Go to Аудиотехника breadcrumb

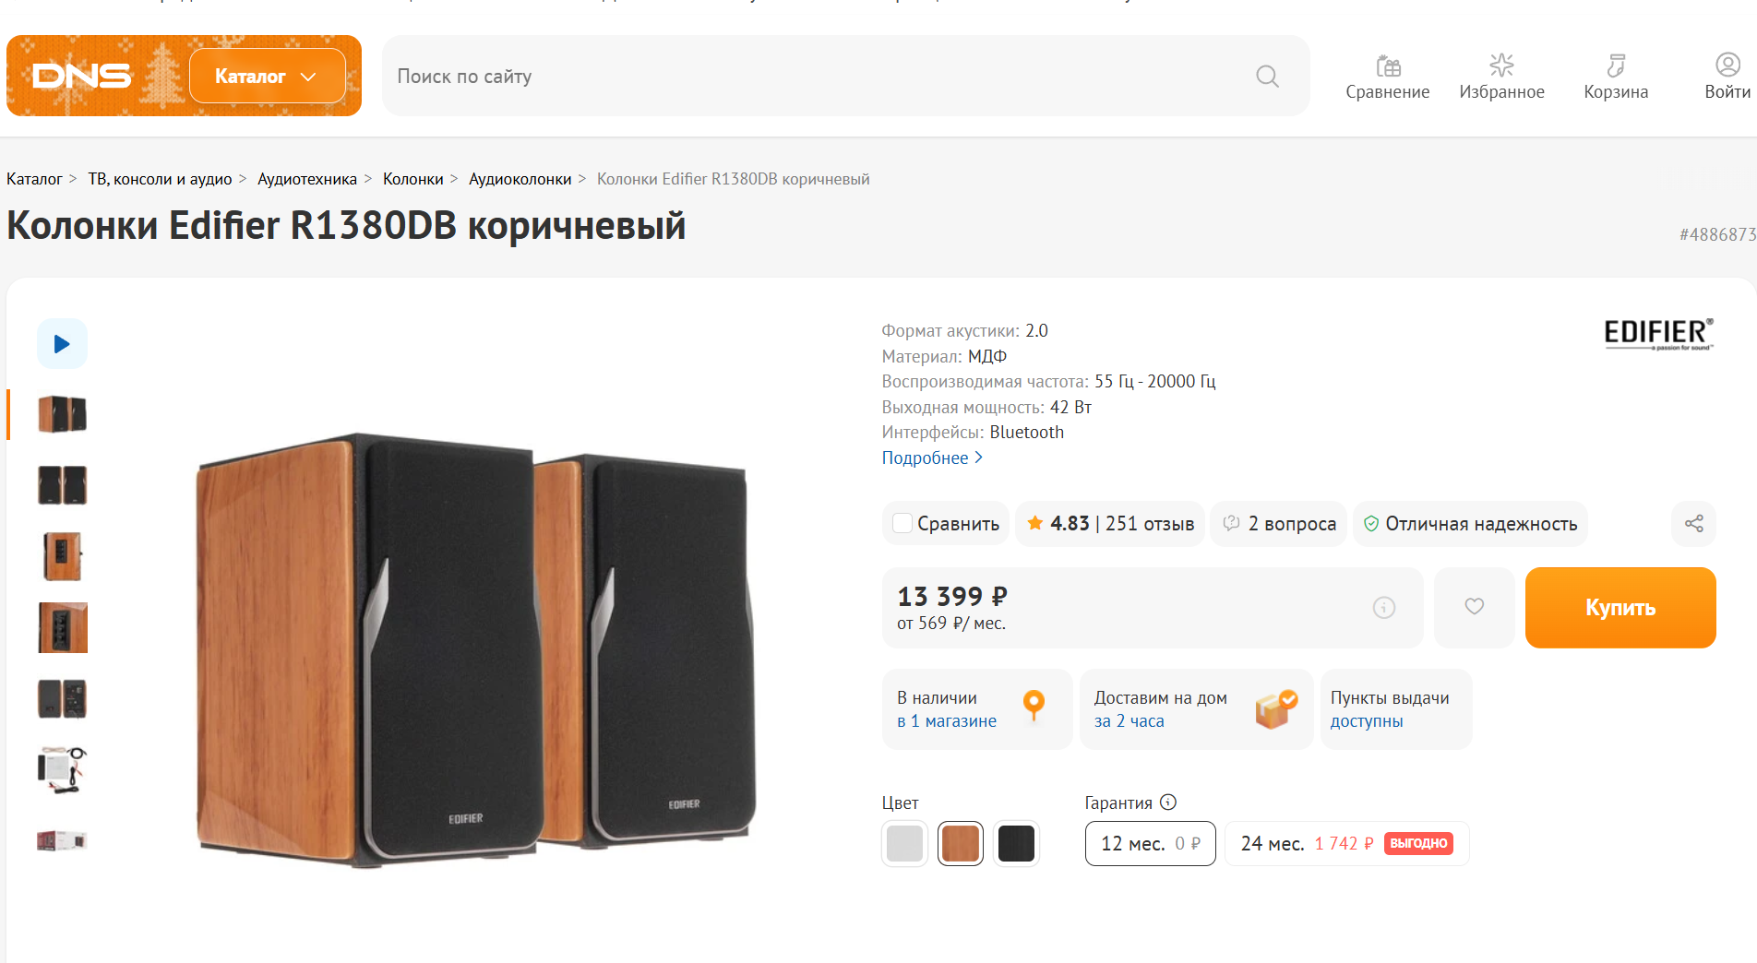[306, 179]
